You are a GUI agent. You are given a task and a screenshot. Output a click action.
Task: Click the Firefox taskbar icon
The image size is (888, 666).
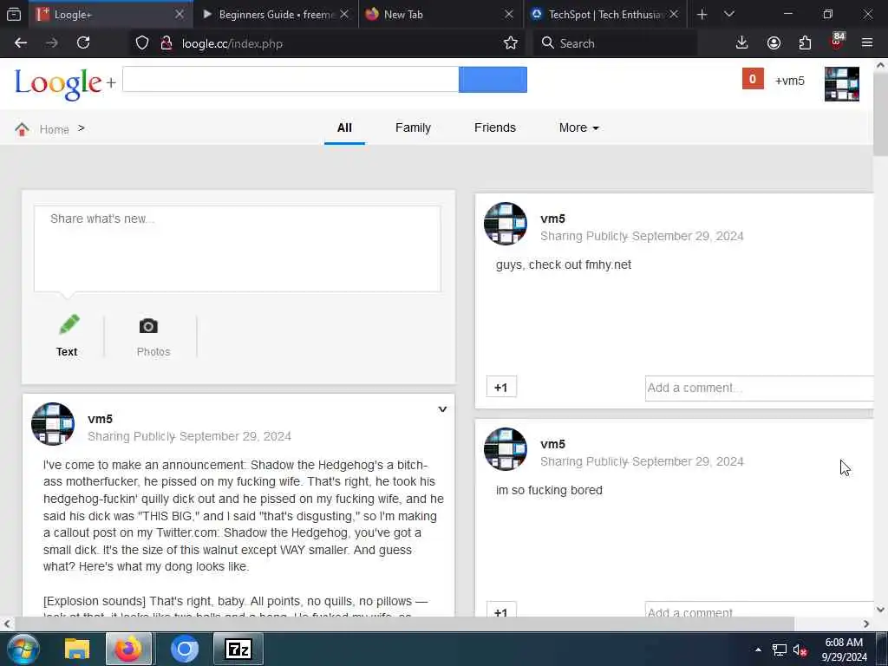(128, 649)
